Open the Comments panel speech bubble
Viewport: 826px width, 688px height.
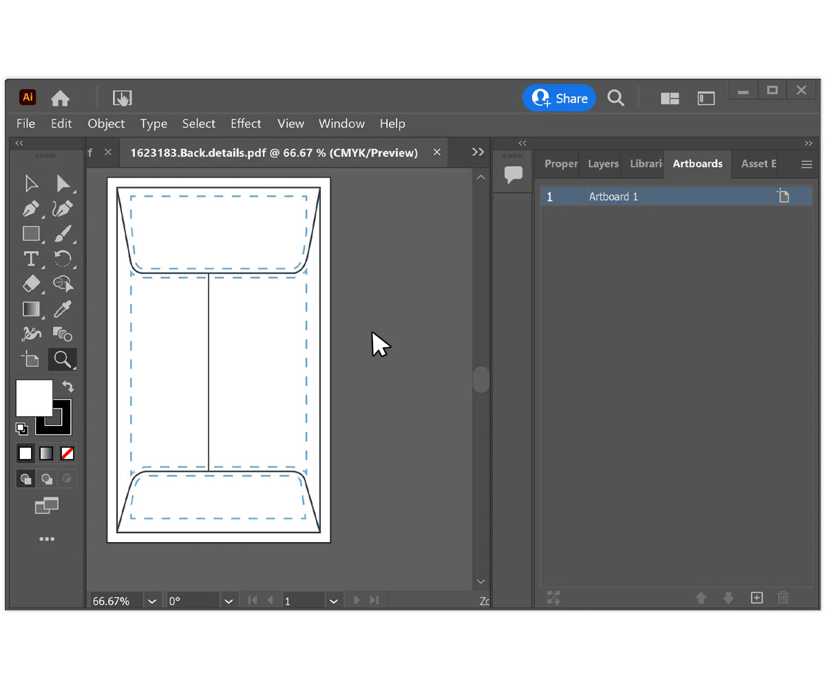513,175
